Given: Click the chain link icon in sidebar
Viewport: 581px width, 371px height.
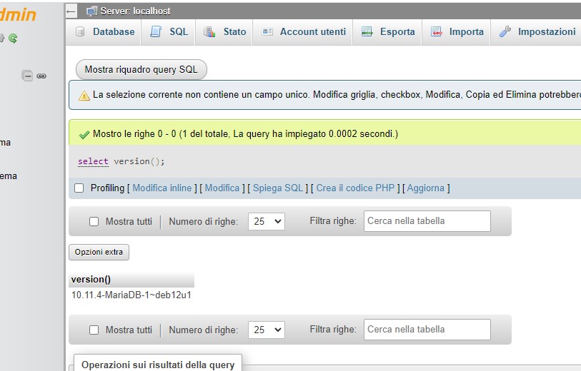Looking at the screenshot, I should click(x=41, y=76).
